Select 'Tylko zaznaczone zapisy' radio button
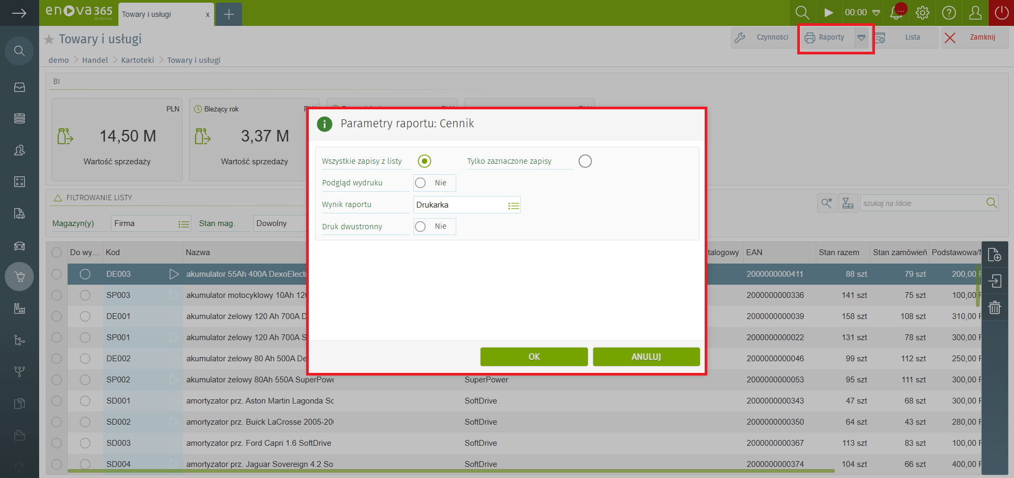 click(x=585, y=161)
